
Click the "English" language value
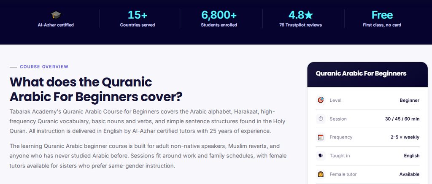coord(412,156)
